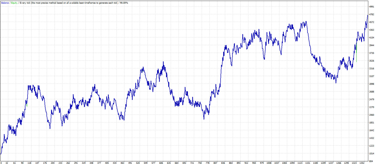Select the 4991 y-axis value
This screenshot has width=376, height=164.
pos(372,7)
